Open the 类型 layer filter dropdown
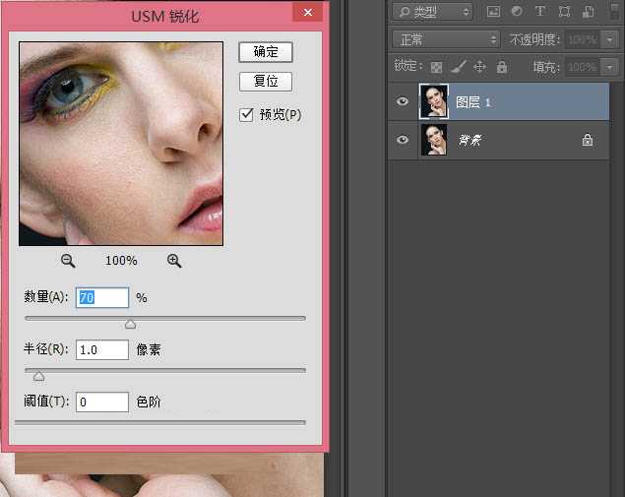625x497 pixels. point(431,12)
